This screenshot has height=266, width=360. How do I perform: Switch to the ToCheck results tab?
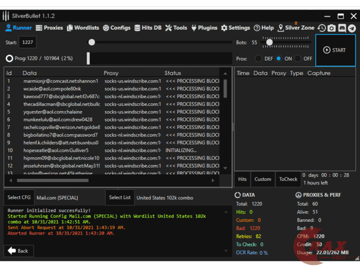click(288, 179)
